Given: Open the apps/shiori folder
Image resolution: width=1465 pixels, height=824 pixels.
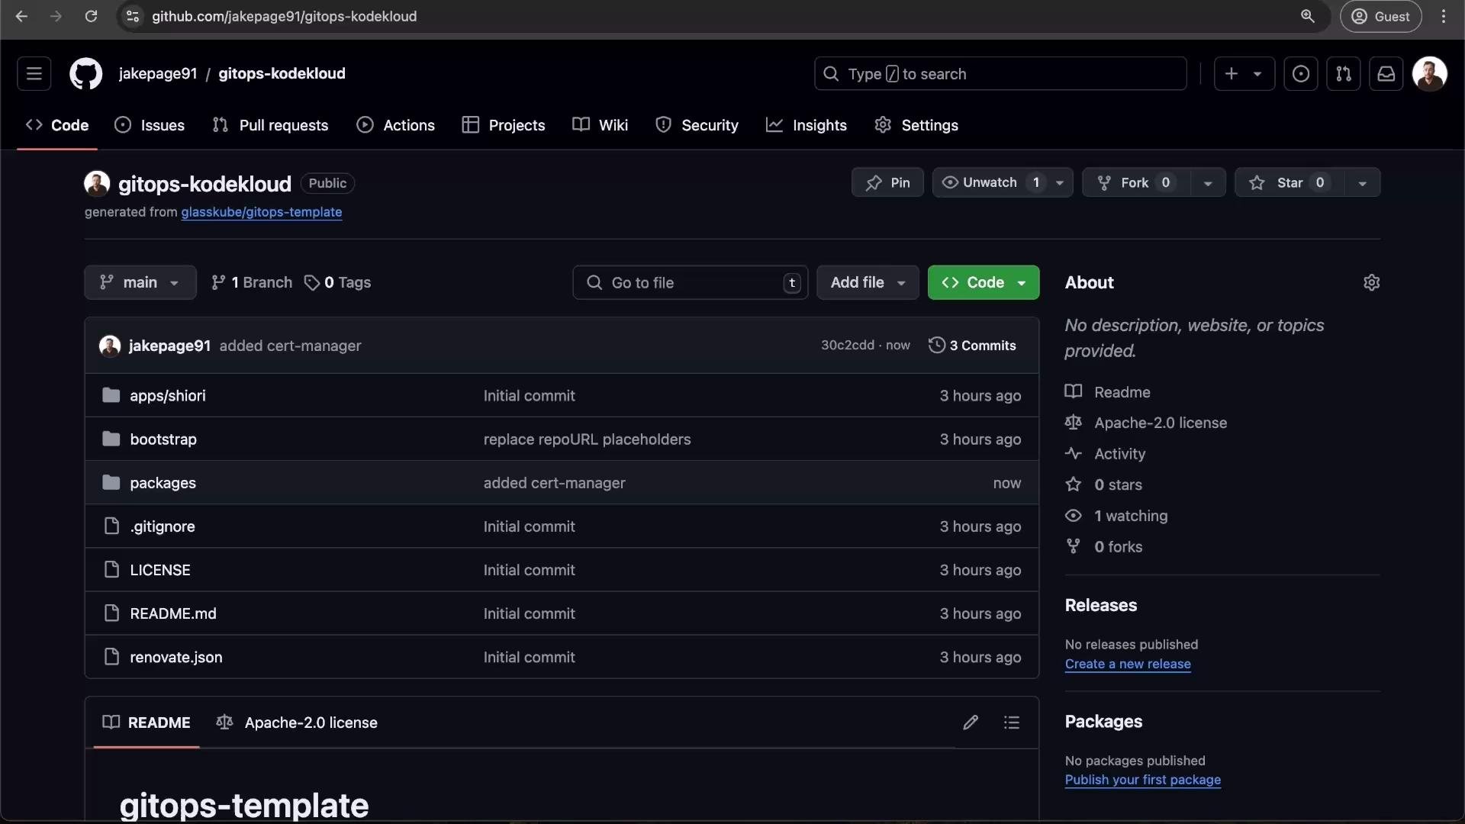Looking at the screenshot, I should tap(168, 396).
